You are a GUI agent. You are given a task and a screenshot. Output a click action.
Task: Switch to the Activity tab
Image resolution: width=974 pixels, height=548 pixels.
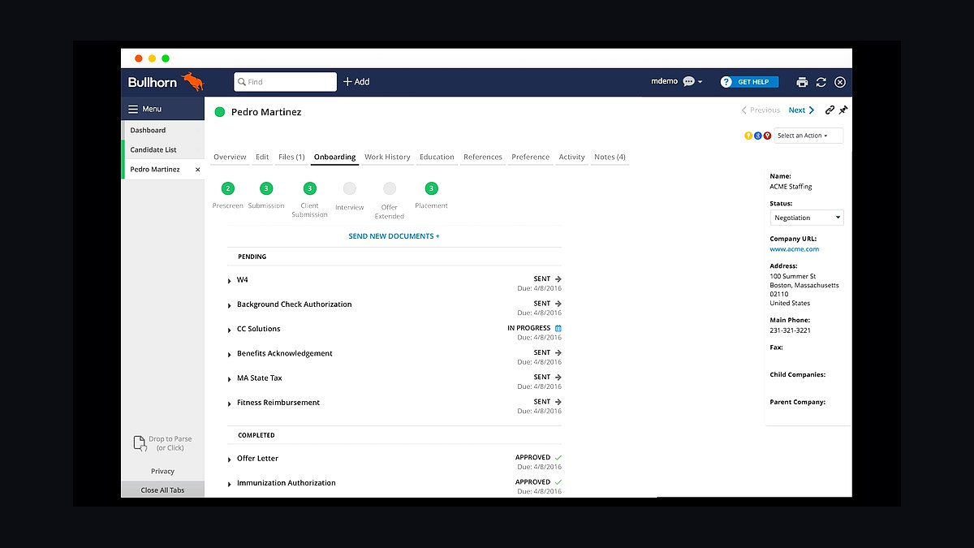(571, 157)
